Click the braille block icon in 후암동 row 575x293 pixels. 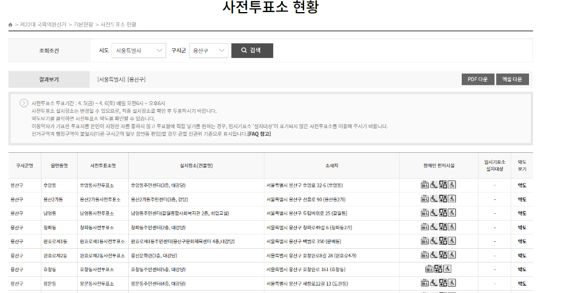coord(443,185)
